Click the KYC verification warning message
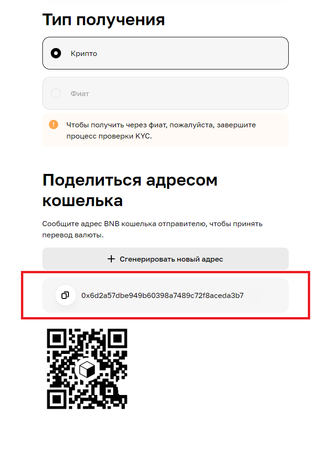This screenshot has height=450, width=326. click(161, 130)
